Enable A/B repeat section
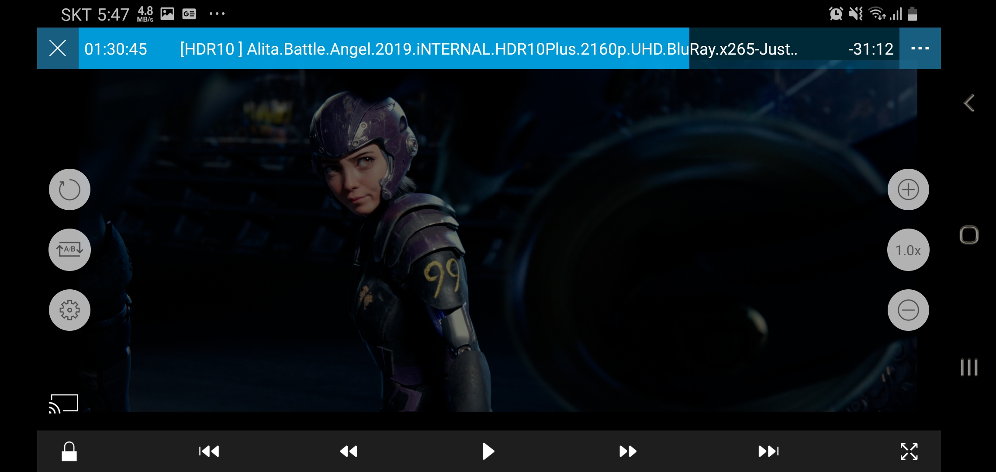 click(69, 250)
